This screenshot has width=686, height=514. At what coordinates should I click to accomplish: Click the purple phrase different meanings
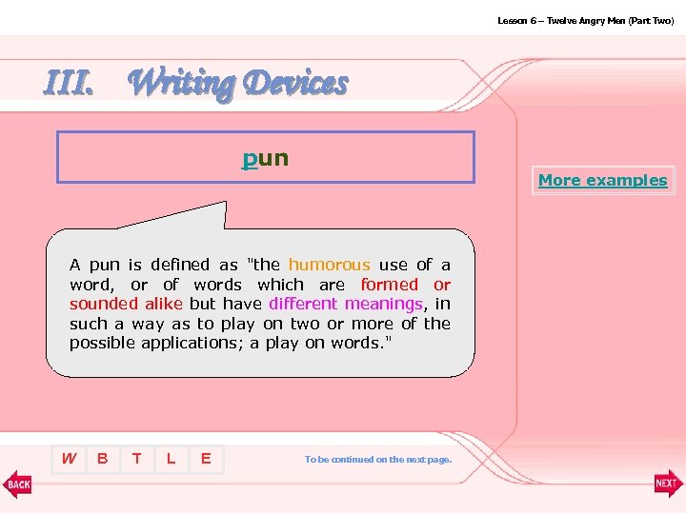(x=346, y=304)
